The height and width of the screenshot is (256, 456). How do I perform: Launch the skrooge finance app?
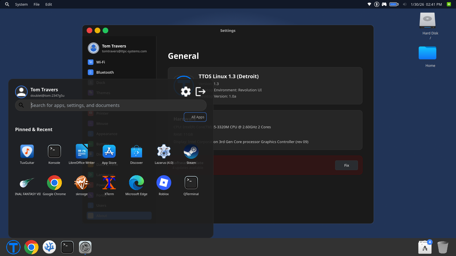coord(82,183)
